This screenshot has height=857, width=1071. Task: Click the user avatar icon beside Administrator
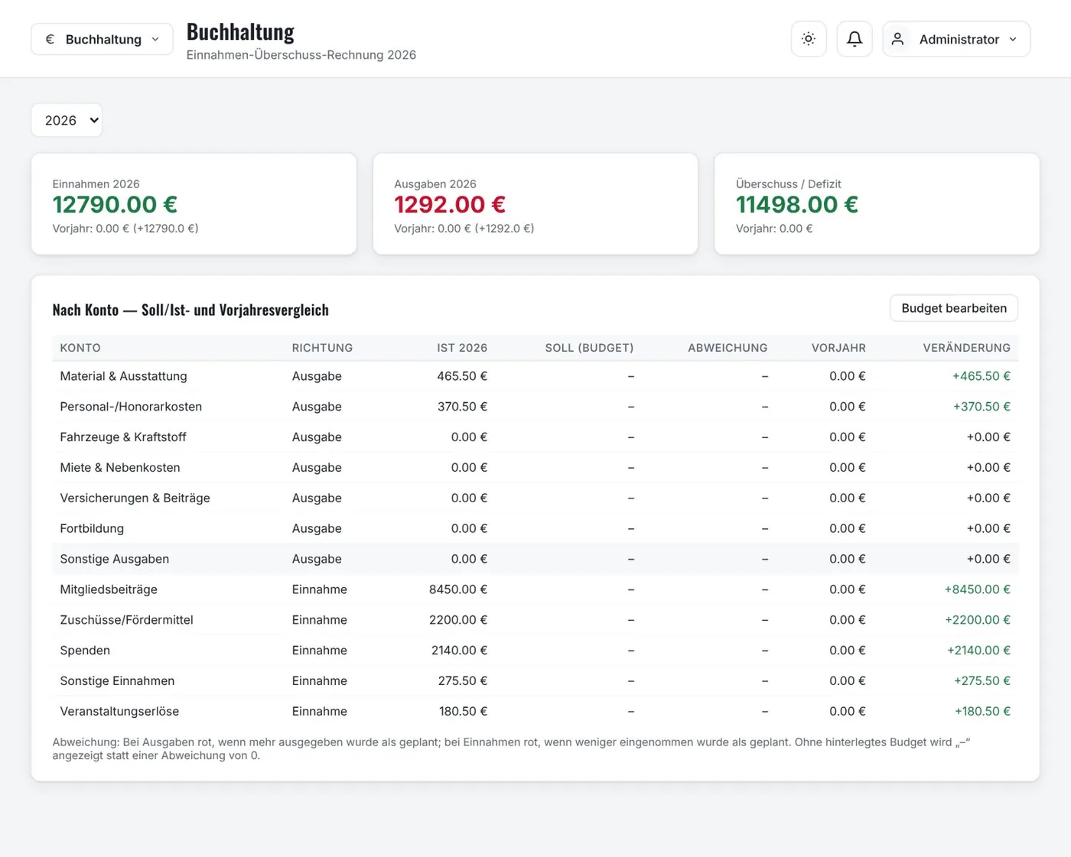tap(898, 39)
